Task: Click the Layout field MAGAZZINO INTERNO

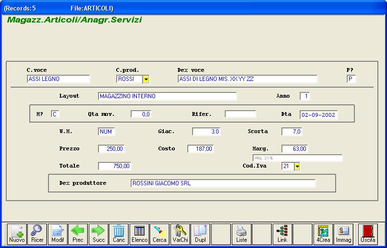Action: 168,96
